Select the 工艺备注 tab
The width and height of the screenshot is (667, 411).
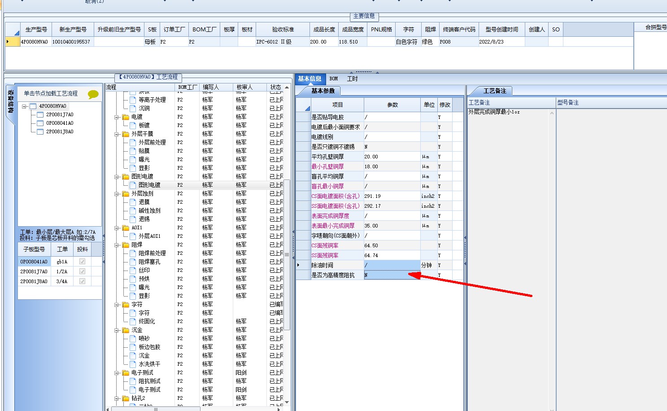pos(495,91)
